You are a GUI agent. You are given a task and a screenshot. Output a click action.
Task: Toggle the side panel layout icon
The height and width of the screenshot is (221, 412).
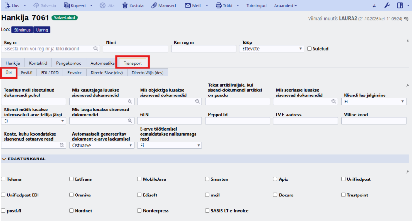coord(400,5)
